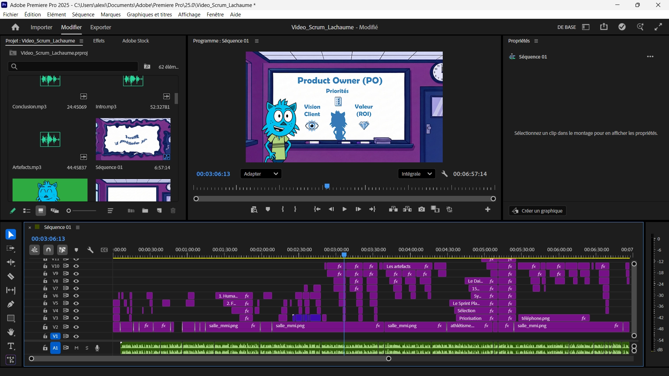Open the captions (CC) settings in the timeline
The width and height of the screenshot is (669, 376).
pos(104,250)
